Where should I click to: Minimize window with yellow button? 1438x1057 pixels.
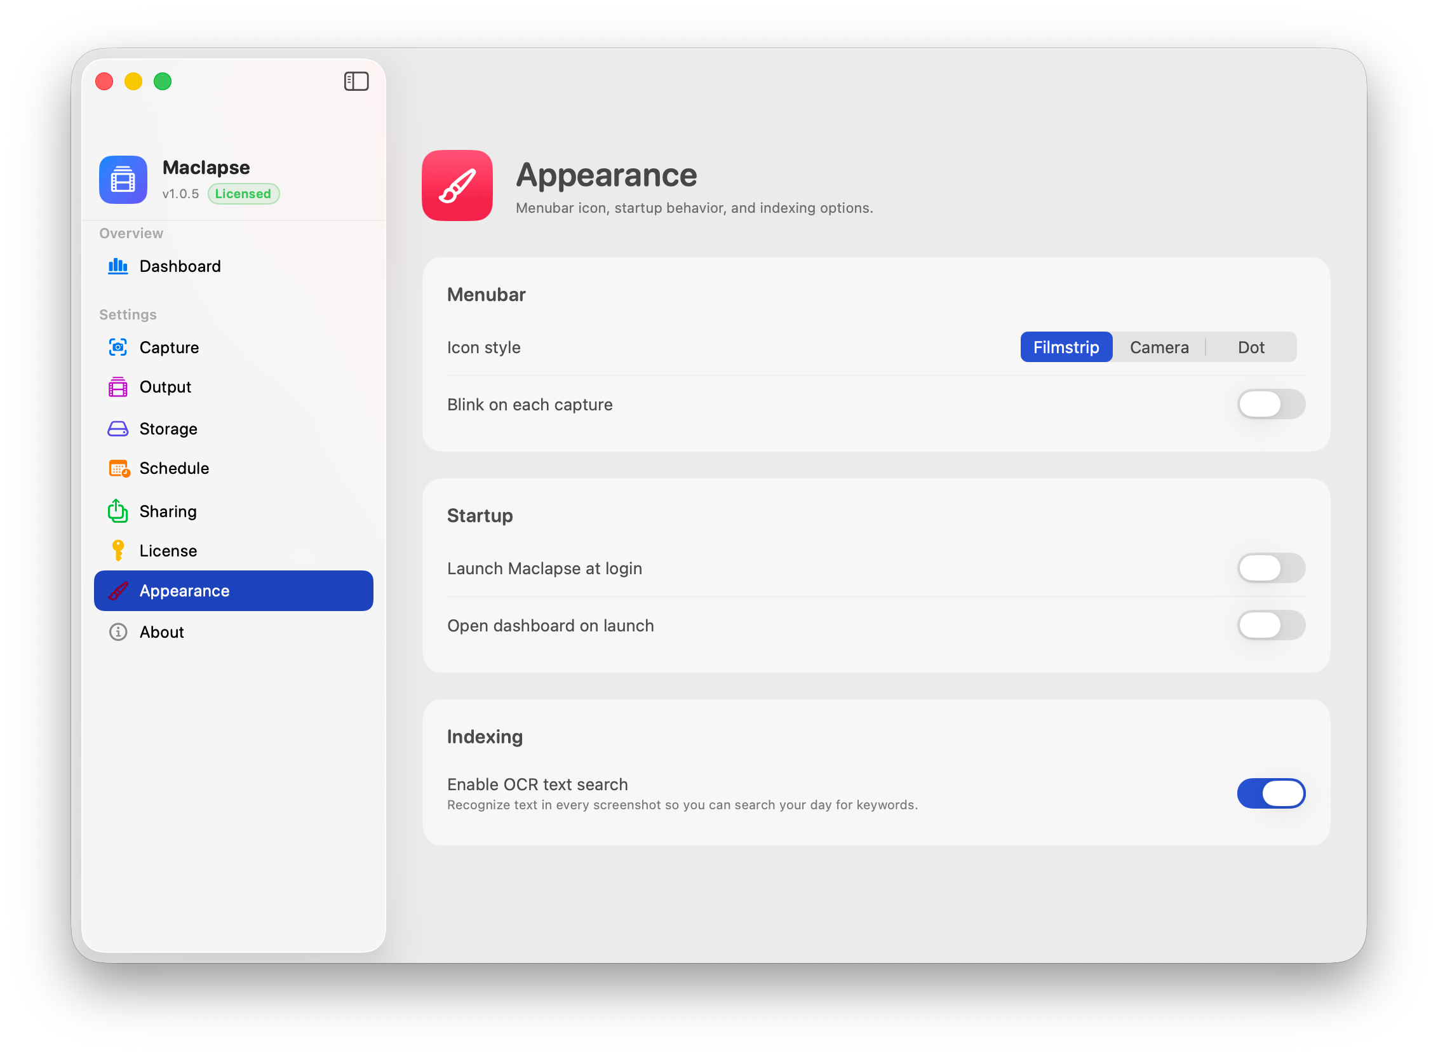tap(133, 81)
